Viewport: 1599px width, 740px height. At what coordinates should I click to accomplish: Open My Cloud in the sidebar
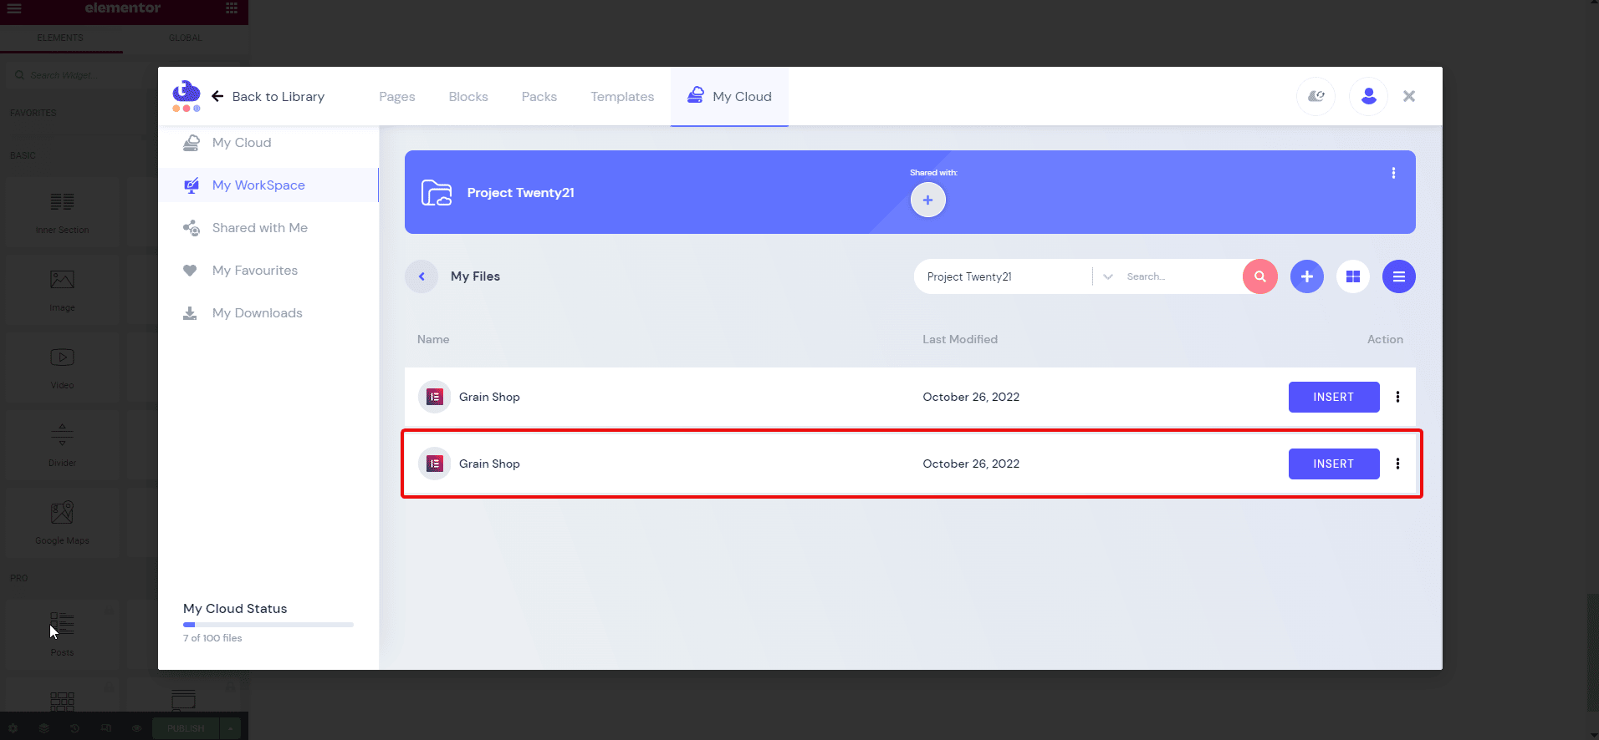tap(268, 143)
